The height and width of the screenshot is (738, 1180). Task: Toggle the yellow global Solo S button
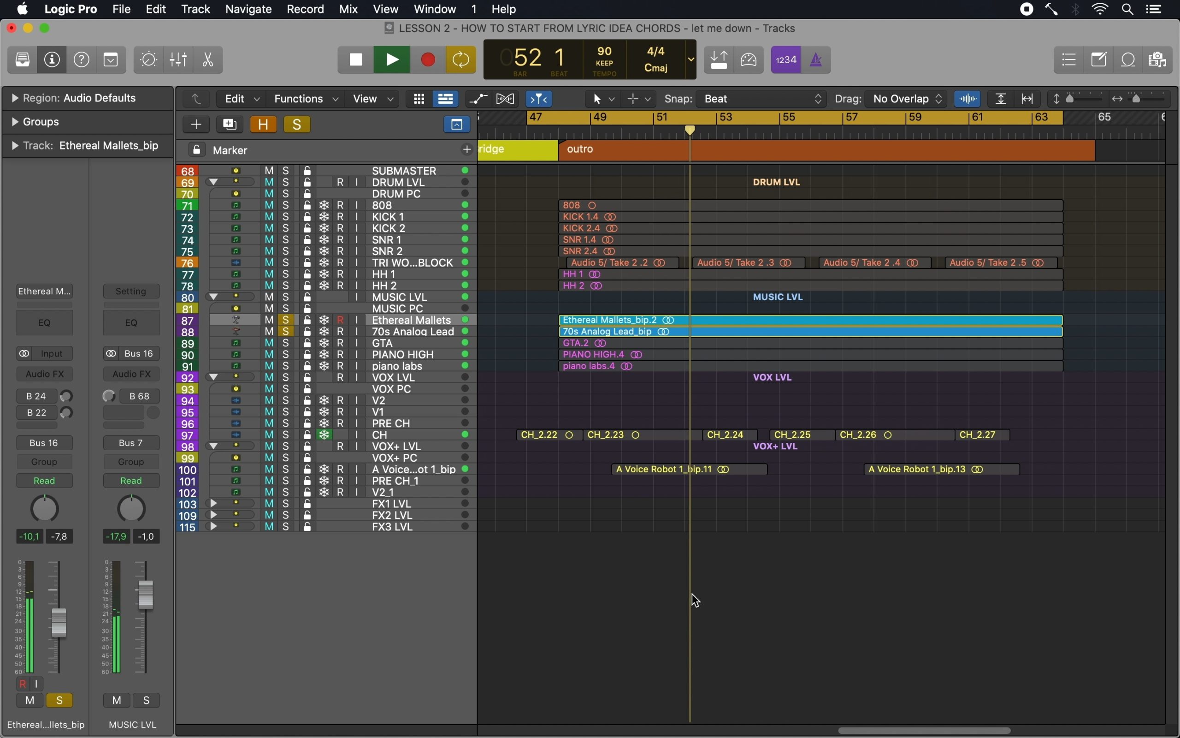click(x=297, y=125)
